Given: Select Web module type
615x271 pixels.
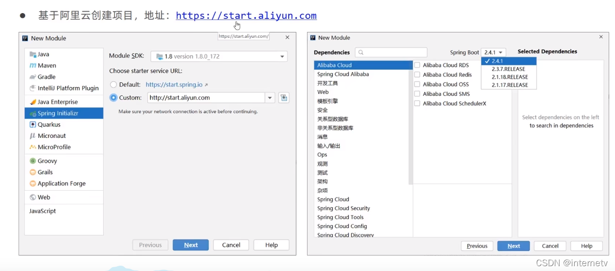Looking at the screenshot, I should pos(64,197).
